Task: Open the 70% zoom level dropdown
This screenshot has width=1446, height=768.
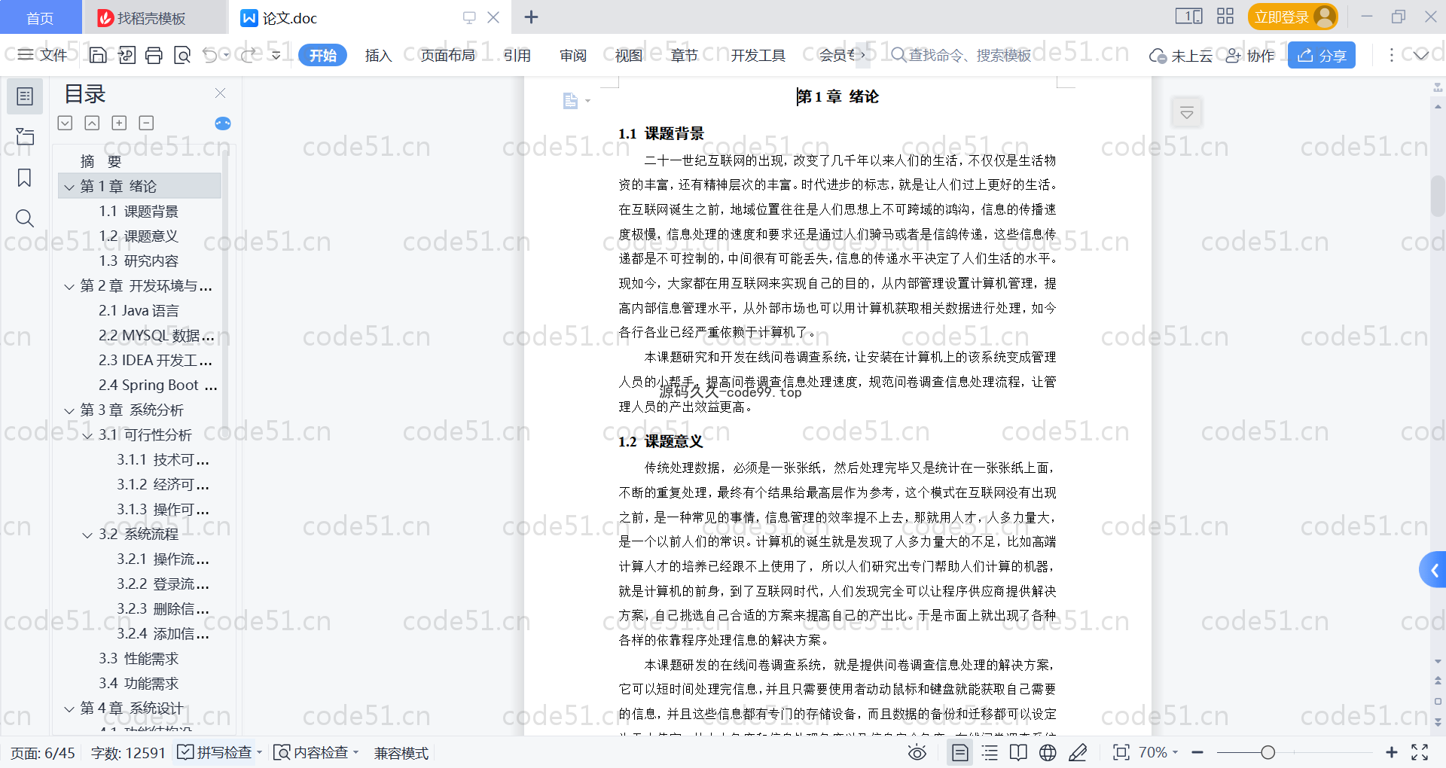Action: pyautogui.click(x=1158, y=752)
